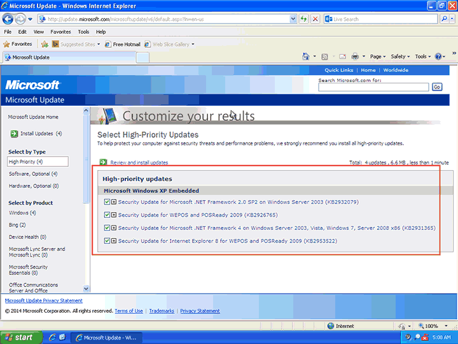
Task: Click Review and install updates link
Action: (139, 162)
